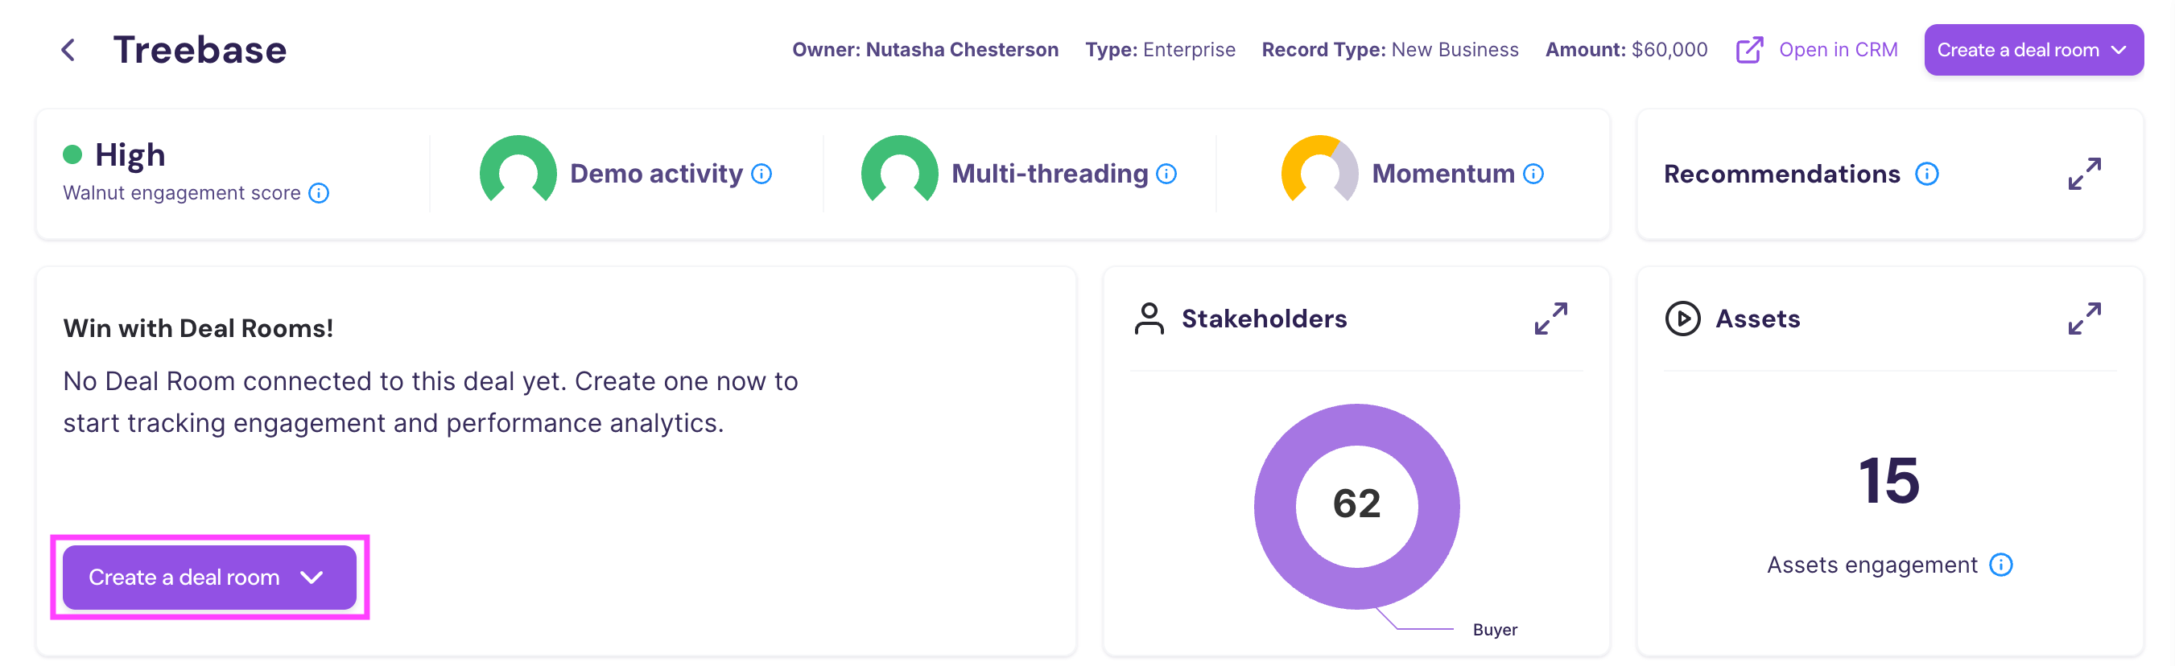Click the Multi-threading label
2175x666 pixels.
tap(1050, 174)
